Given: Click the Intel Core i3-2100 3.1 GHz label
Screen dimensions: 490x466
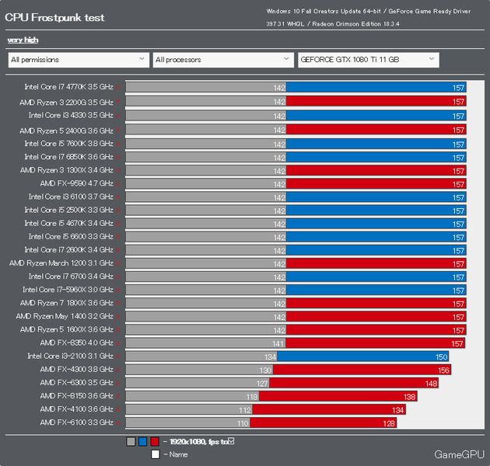Looking at the screenshot, I should pos(70,356).
